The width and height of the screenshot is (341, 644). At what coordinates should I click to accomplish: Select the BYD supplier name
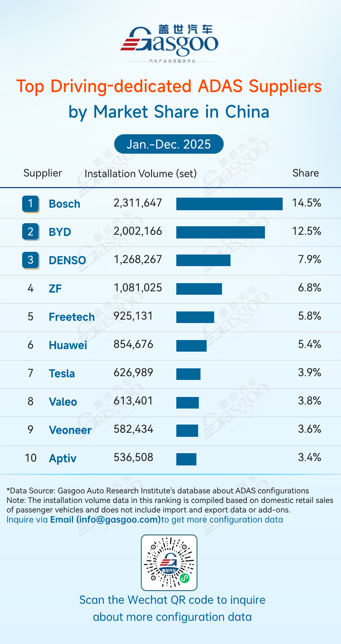point(60,232)
